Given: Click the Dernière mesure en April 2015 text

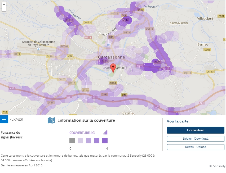Looking at the screenshot, I should point(22,165).
